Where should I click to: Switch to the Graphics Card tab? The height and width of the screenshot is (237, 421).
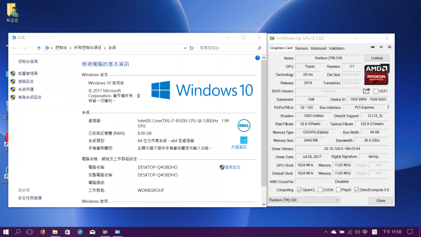[x=281, y=48]
